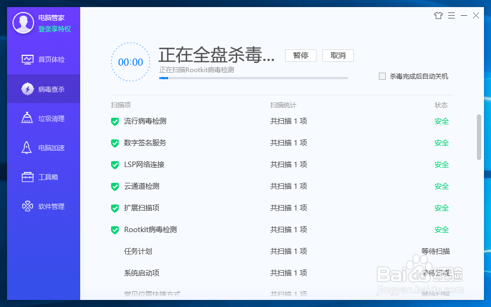
Task: Open 工具箱 label in sidebar
Action: point(48,177)
